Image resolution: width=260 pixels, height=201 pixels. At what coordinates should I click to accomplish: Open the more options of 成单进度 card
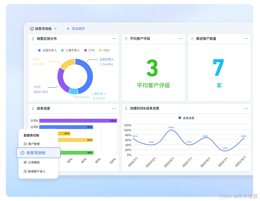point(114,108)
